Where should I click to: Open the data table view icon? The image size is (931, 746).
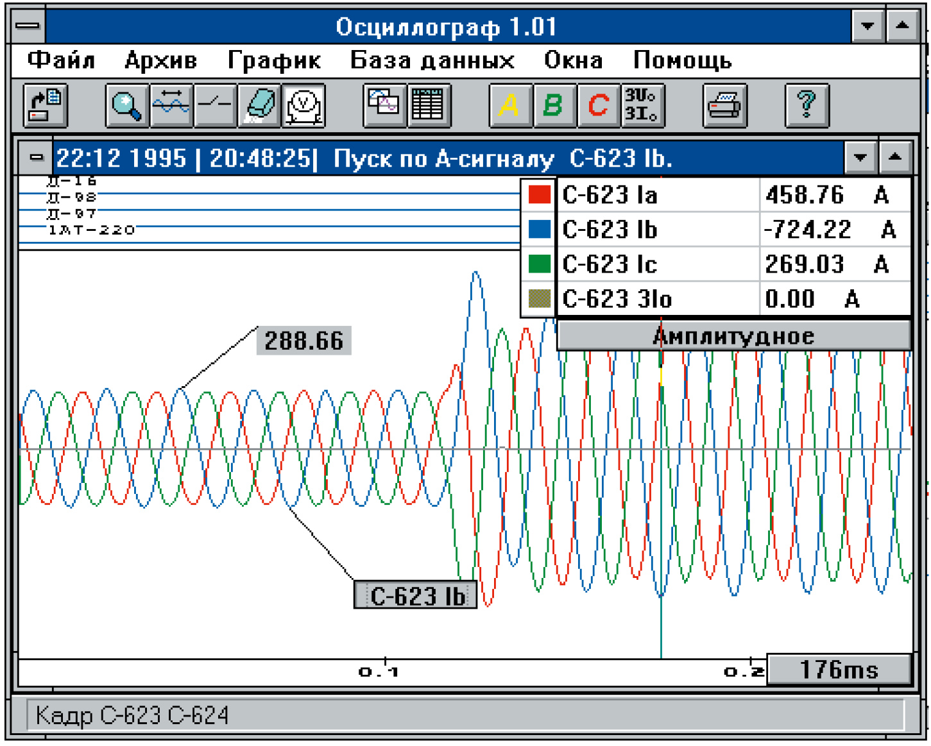(x=428, y=105)
